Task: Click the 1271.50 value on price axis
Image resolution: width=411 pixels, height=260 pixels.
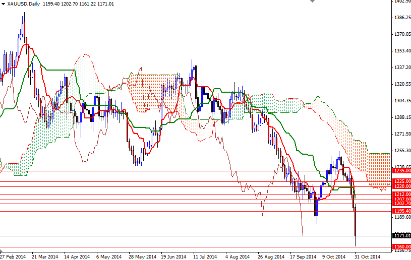Action: (401, 134)
